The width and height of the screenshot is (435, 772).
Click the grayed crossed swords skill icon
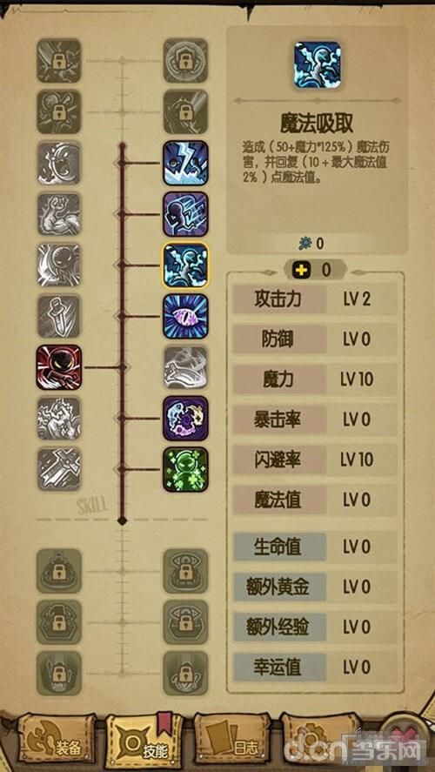tap(58, 469)
